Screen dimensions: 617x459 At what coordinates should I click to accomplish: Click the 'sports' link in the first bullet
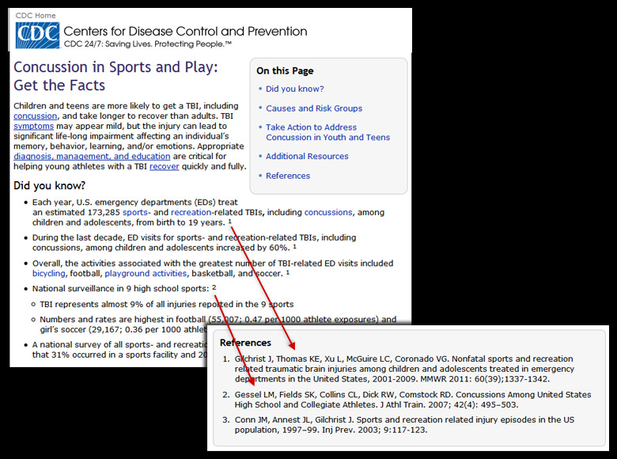tap(135, 213)
